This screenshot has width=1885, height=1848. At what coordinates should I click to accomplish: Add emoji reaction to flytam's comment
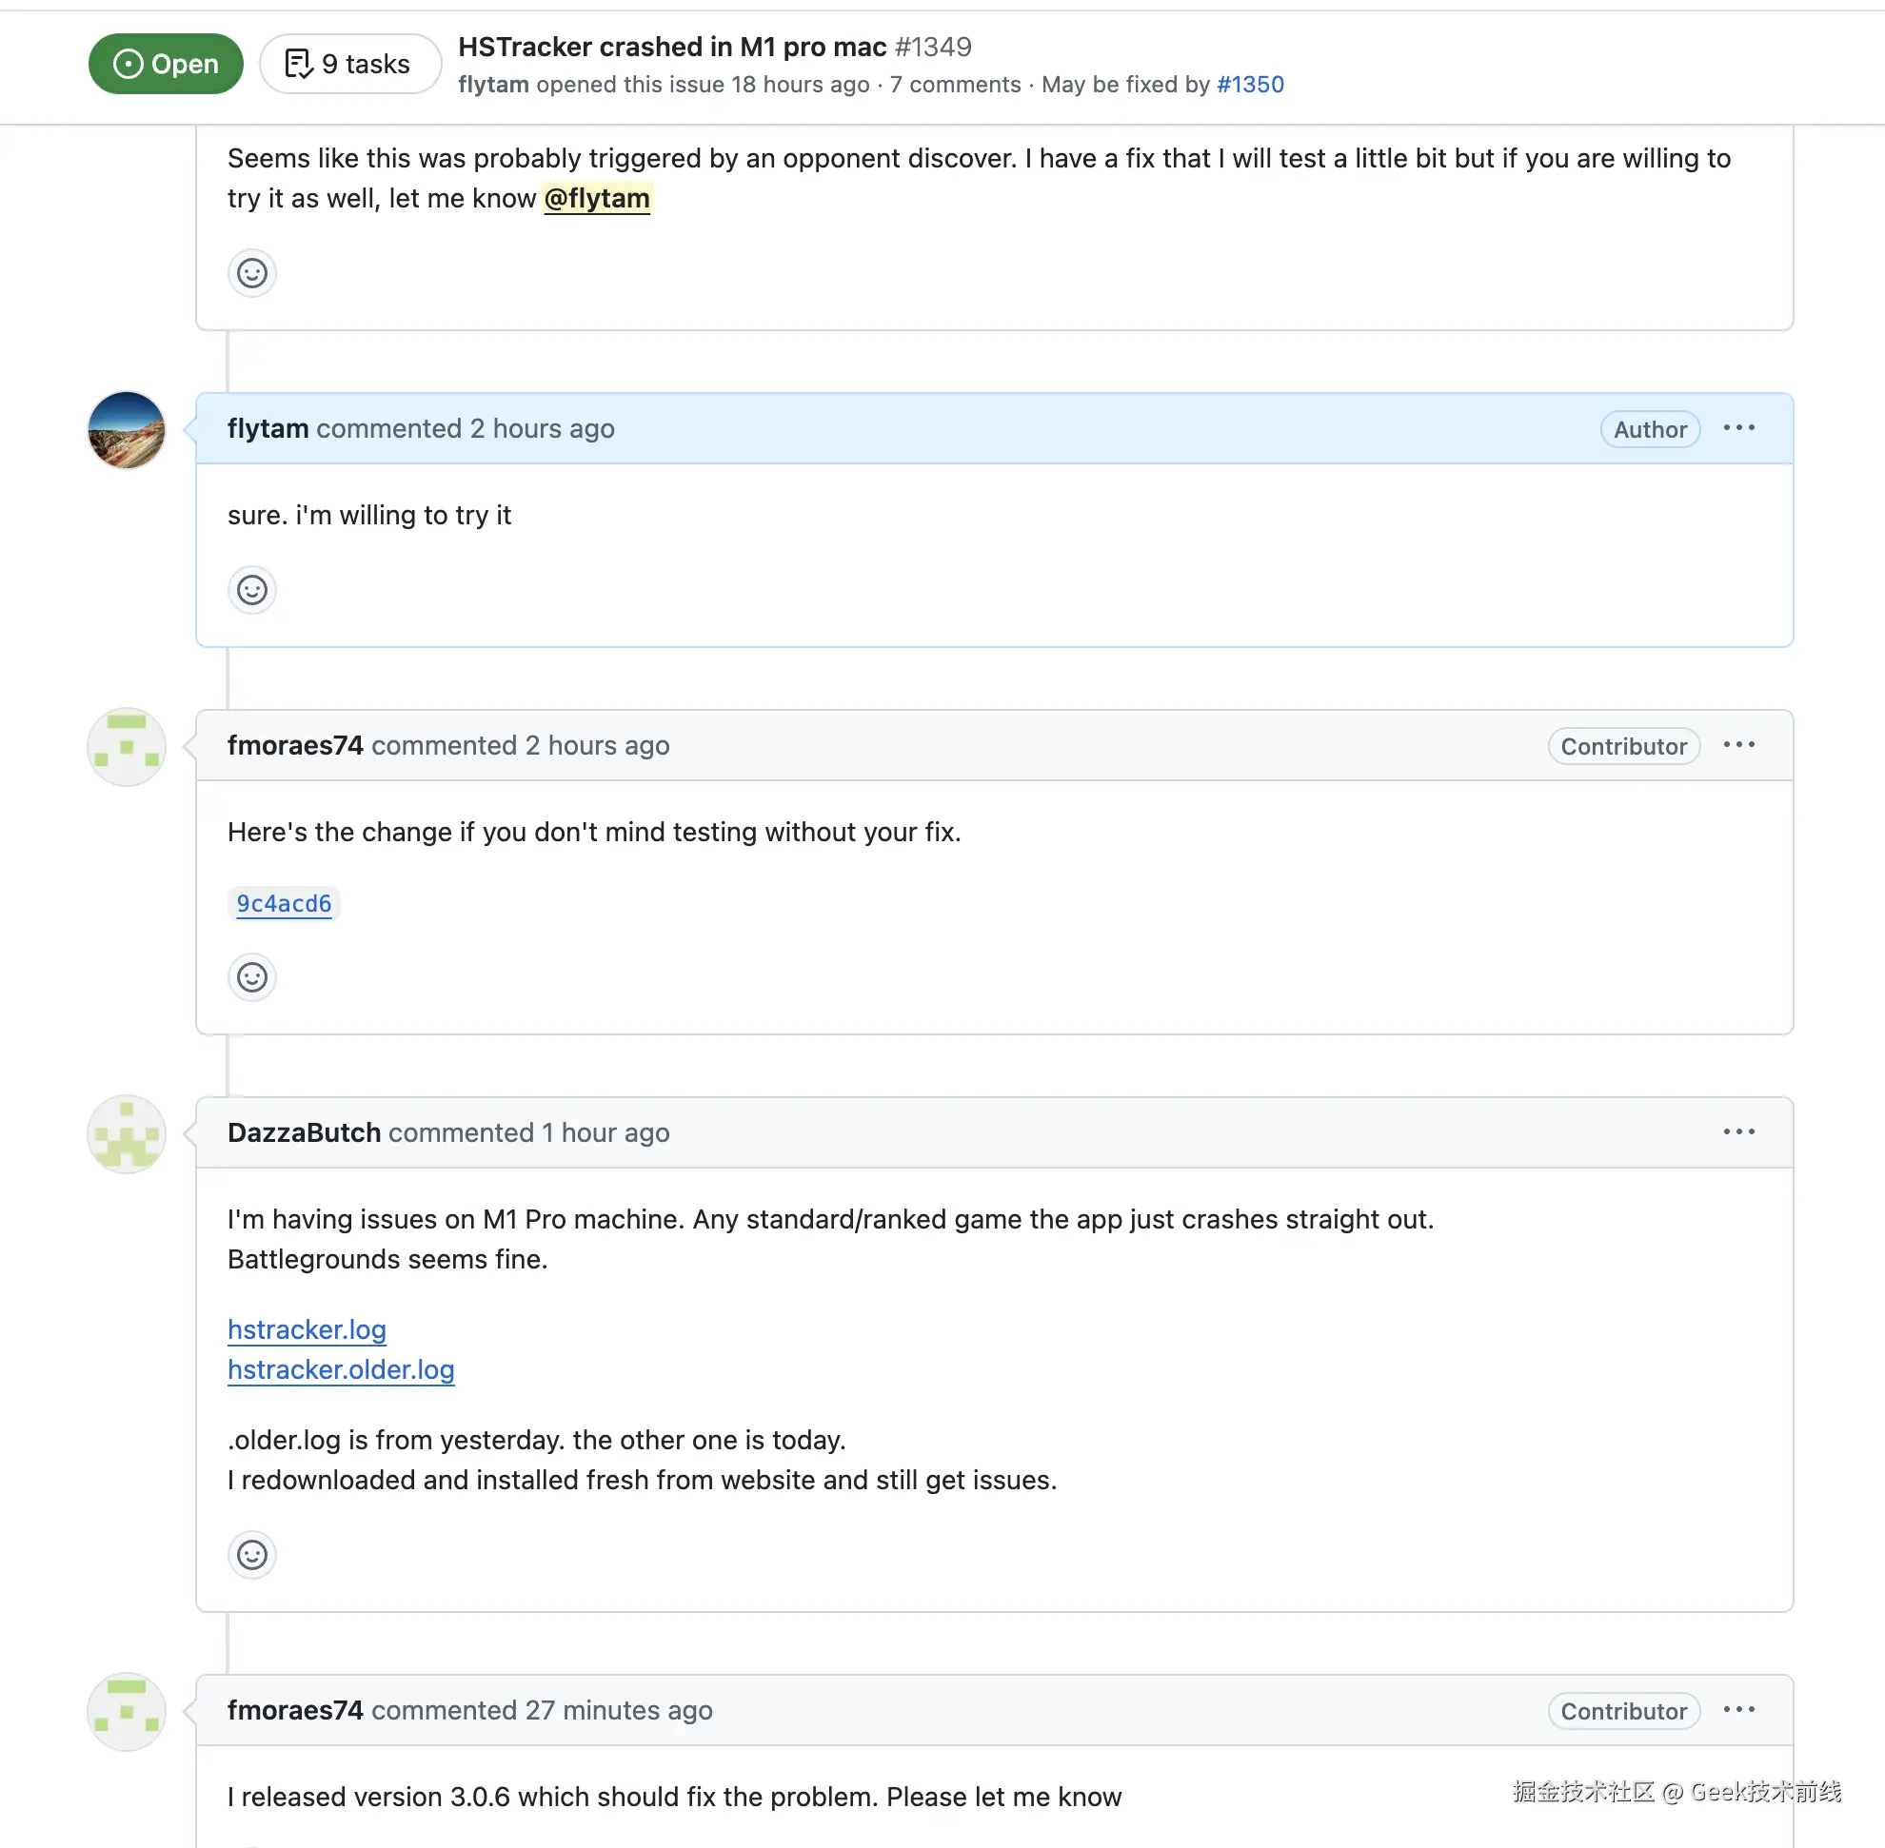click(x=251, y=590)
